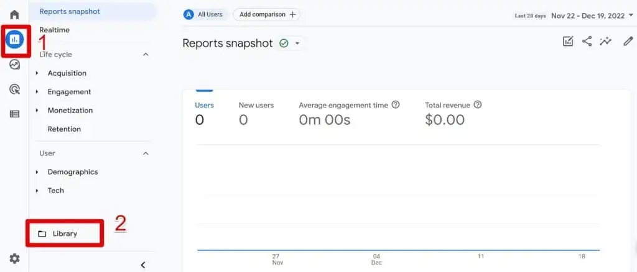Open Admin settings gear icon

14,259
